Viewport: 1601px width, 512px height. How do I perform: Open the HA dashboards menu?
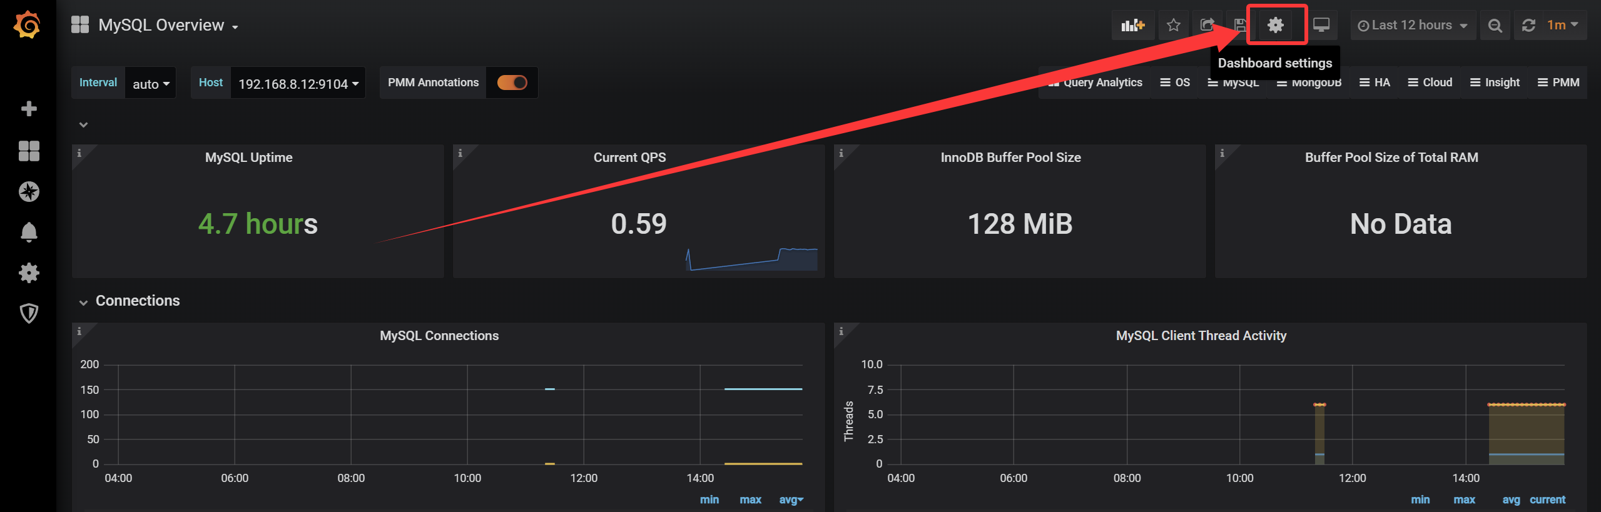[1375, 83]
